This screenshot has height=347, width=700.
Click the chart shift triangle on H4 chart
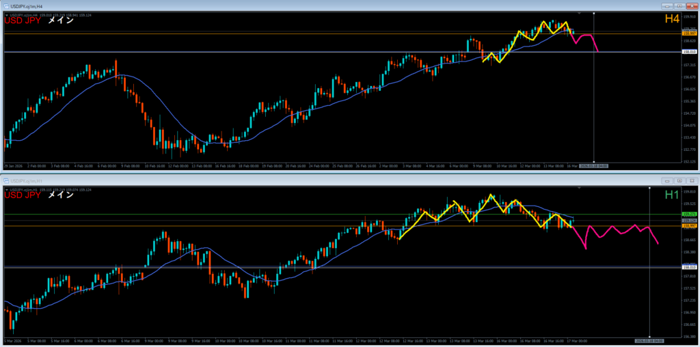[579, 13]
